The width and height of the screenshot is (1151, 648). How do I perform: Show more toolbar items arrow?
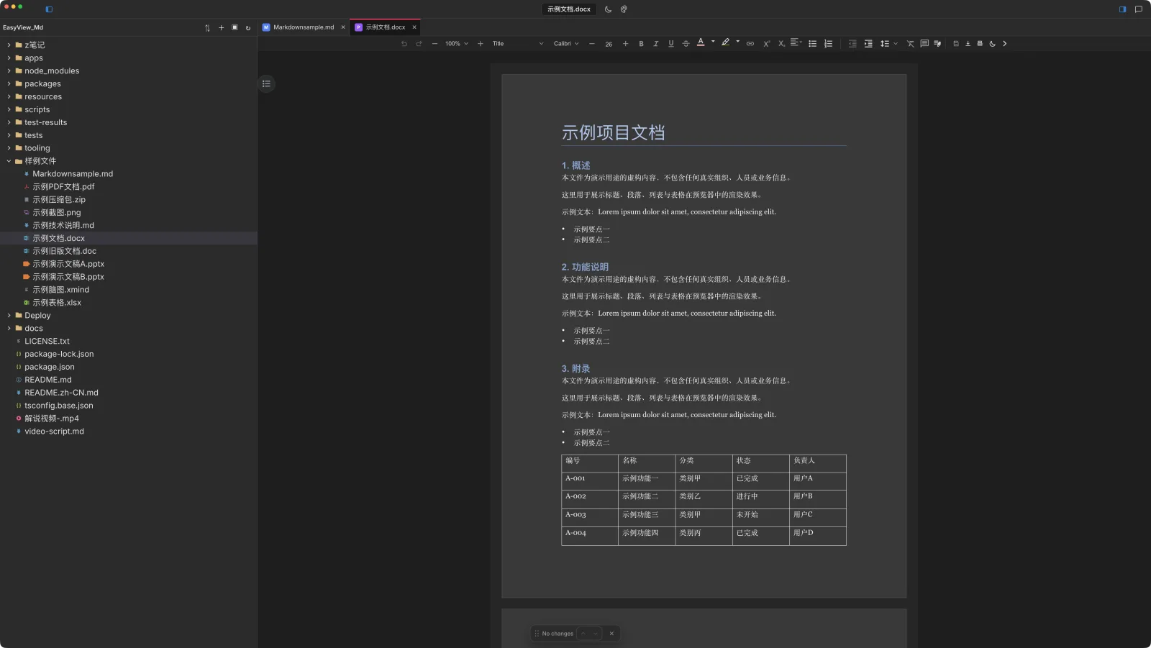pos(1005,44)
